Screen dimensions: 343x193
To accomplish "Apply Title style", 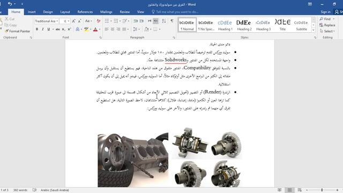I will 282,25.
